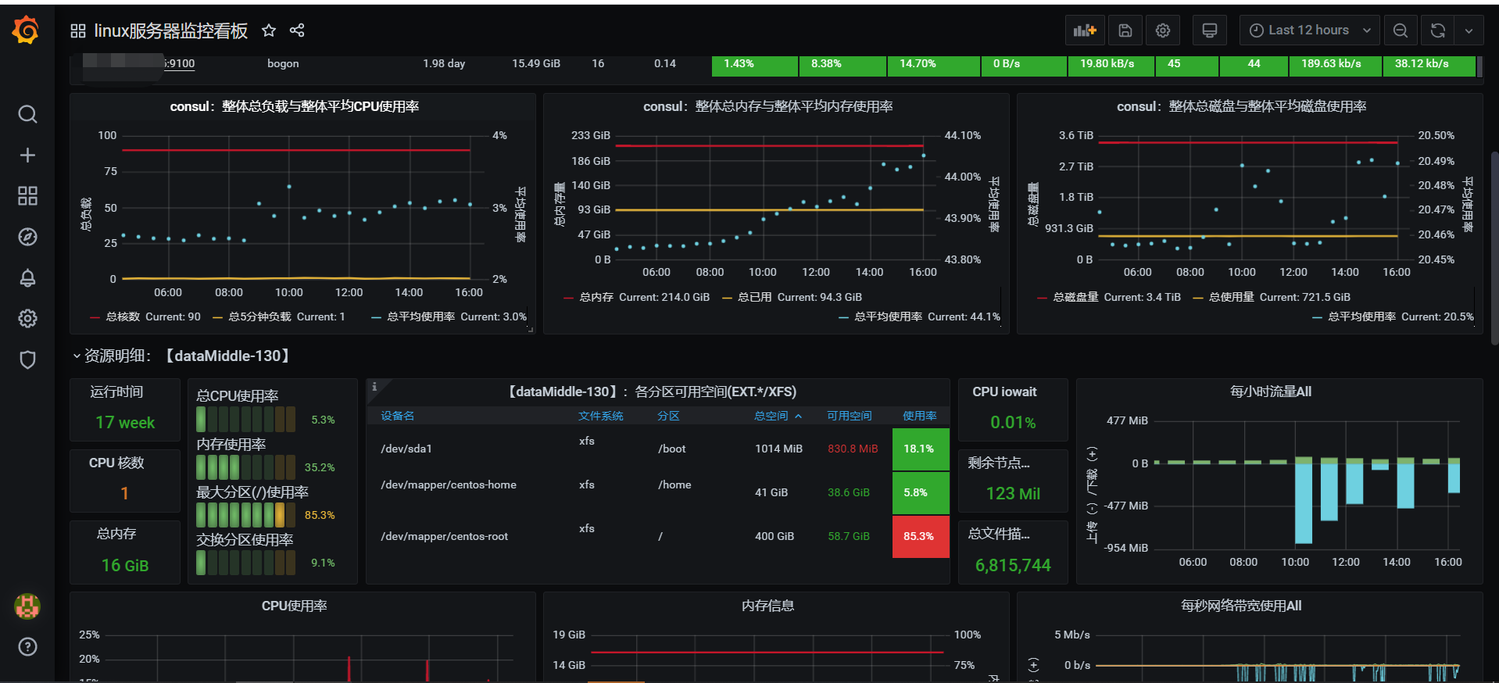Open the 内存信息 panel title menu

768,606
